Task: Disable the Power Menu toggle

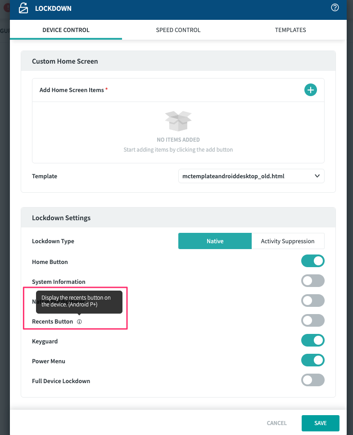Action: 313,361
